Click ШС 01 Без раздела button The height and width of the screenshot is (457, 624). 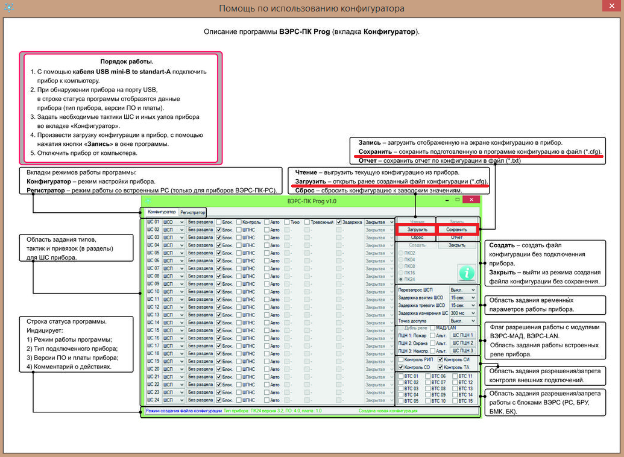(201, 222)
